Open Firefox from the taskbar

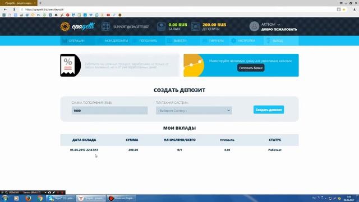coord(28,198)
